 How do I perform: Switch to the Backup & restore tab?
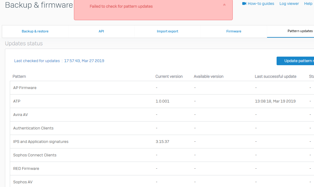[35, 31]
